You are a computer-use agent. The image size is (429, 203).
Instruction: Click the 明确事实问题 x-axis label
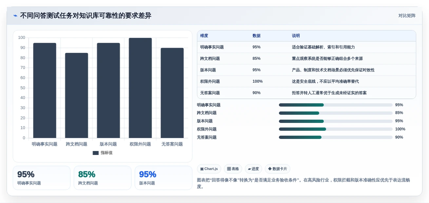tap(45, 144)
